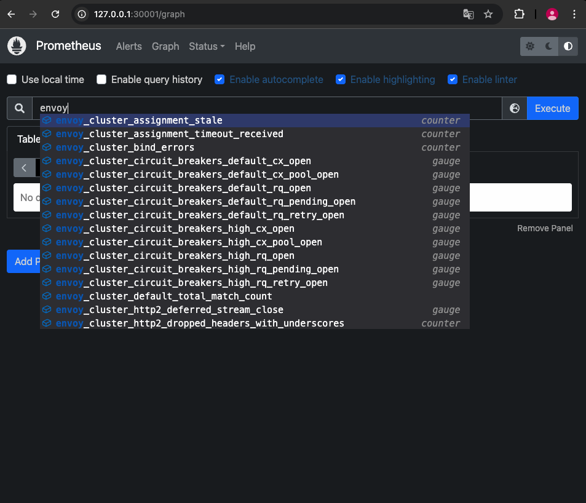Click into the expression input containing envoy
This screenshot has height=503, width=586.
pos(267,108)
